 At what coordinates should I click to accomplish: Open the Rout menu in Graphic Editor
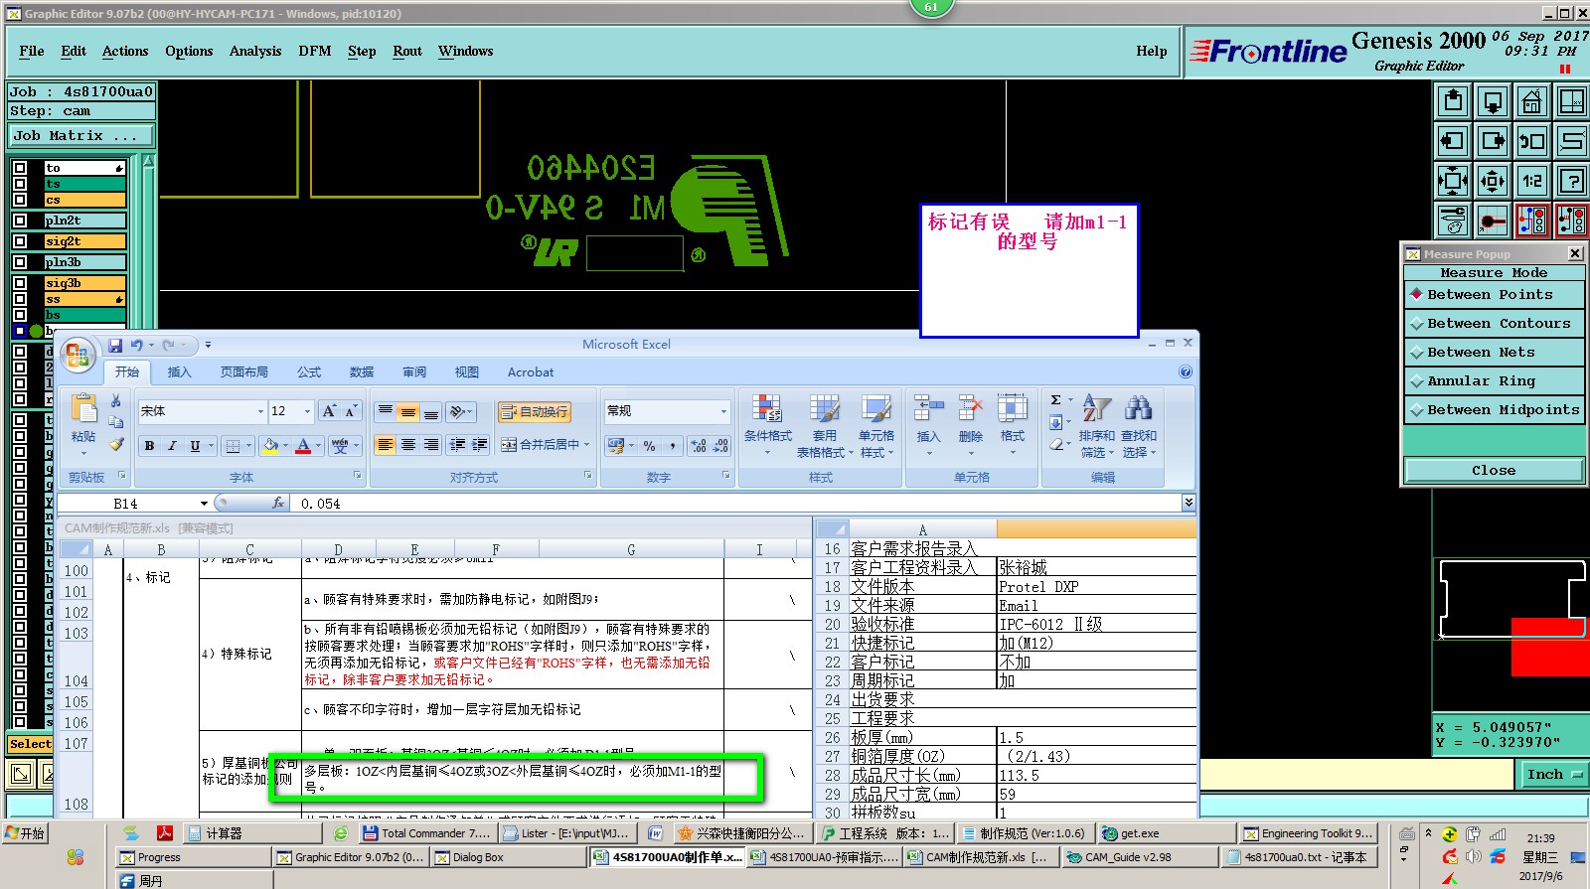pyautogui.click(x=407, y=52)
